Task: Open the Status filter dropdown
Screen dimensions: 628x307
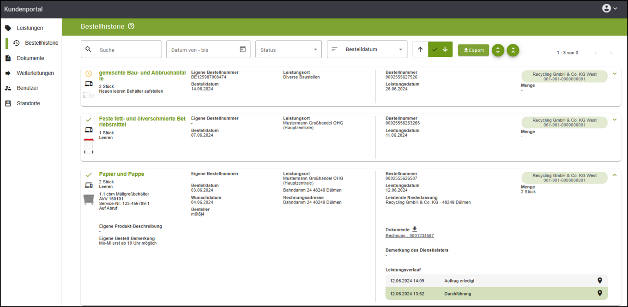Action: 289,49
